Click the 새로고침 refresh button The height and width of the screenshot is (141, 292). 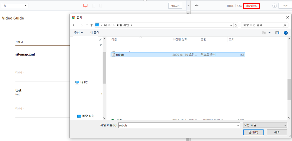point(175,6)
